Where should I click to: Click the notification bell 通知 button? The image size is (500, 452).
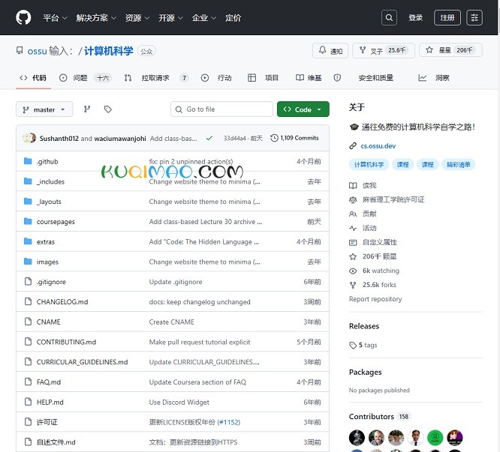330,50
